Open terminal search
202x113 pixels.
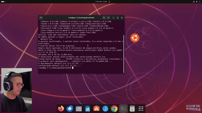[104, 18]
